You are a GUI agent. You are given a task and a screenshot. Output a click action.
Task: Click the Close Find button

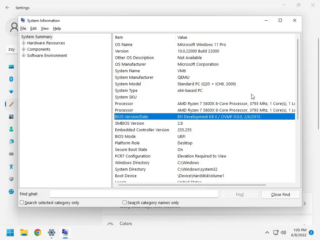pos(280,194)
